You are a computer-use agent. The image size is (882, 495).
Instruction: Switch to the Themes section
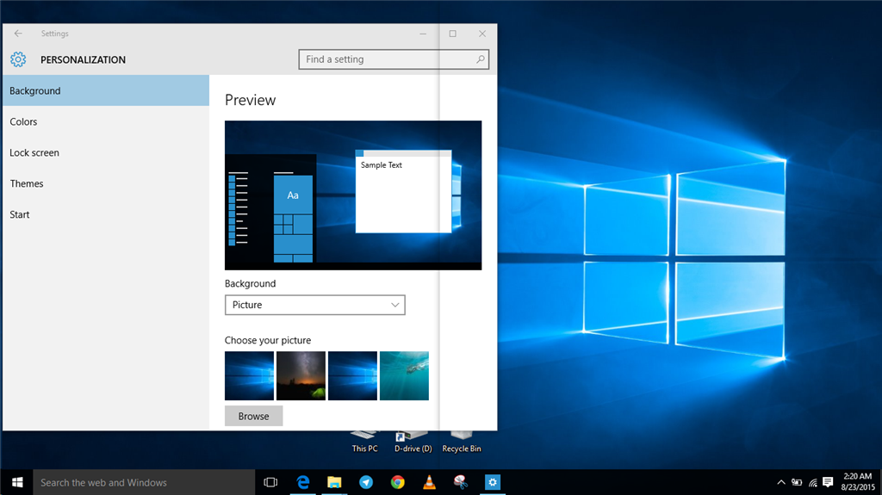(x=106, y=183)
